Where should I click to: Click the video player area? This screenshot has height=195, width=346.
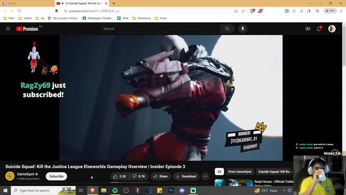click(171, 97)
